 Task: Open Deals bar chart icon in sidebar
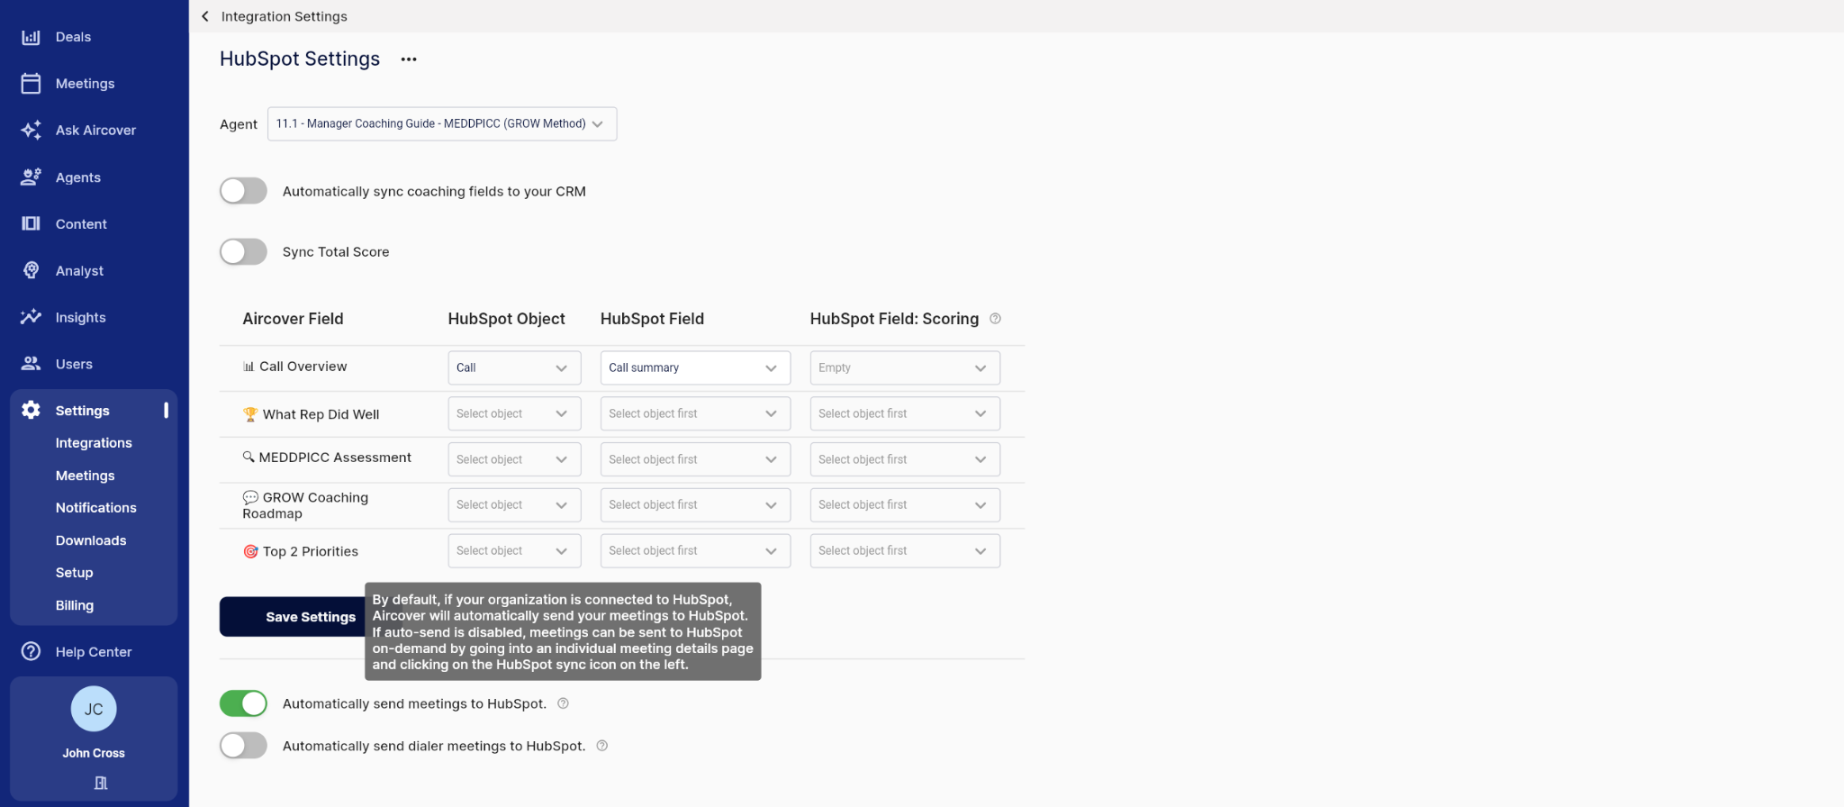pyautogui.click(x=31, y=37)
